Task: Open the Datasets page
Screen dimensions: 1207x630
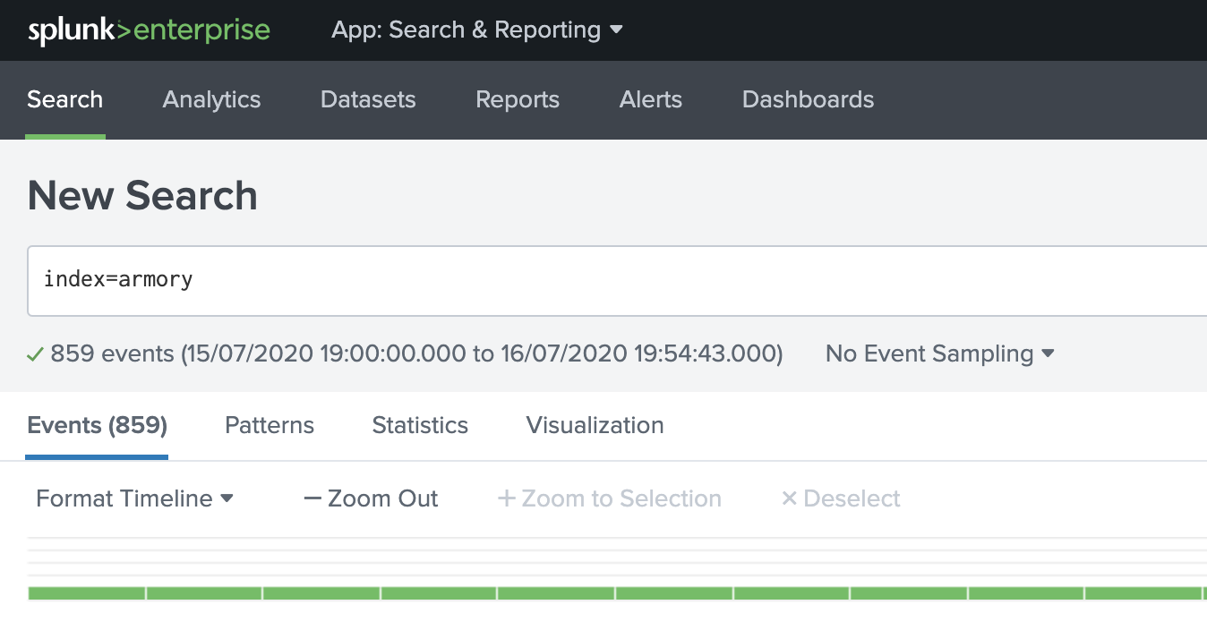Action: pyautogui.click(x=368, y=99)
